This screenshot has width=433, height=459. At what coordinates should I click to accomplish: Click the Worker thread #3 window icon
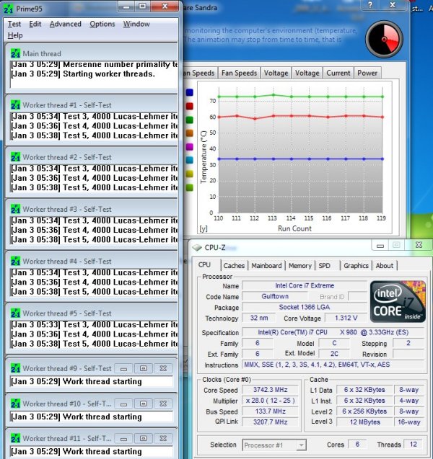[15, 209]
